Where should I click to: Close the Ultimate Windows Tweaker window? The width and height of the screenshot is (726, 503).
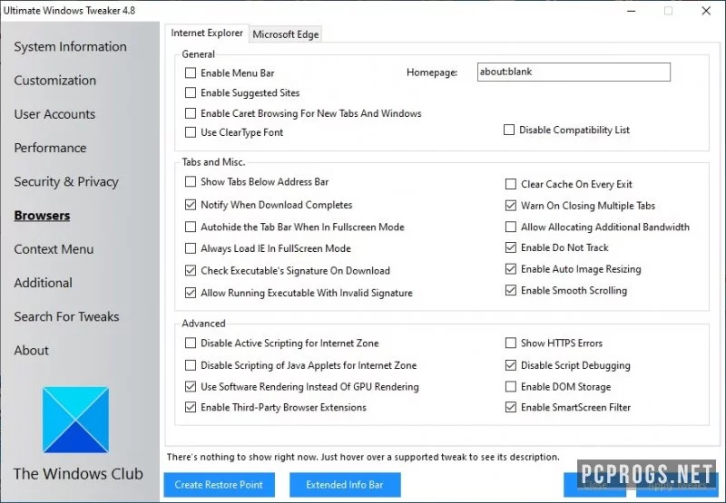(x=706, y=11)
